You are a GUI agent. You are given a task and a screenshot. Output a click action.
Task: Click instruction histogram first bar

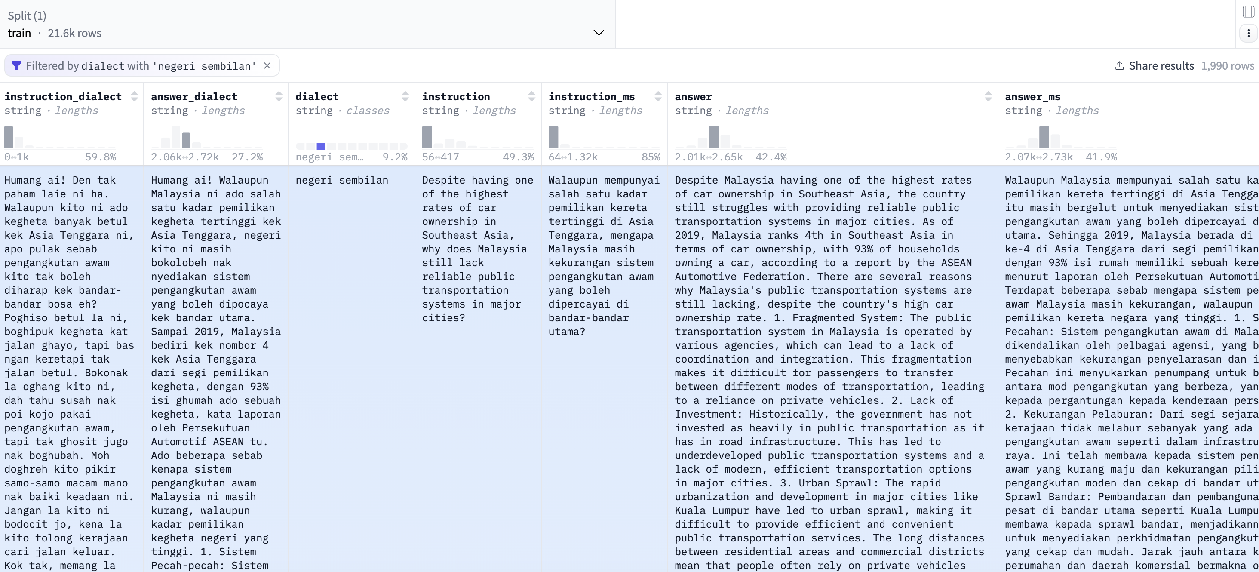[x=427, y=137]
